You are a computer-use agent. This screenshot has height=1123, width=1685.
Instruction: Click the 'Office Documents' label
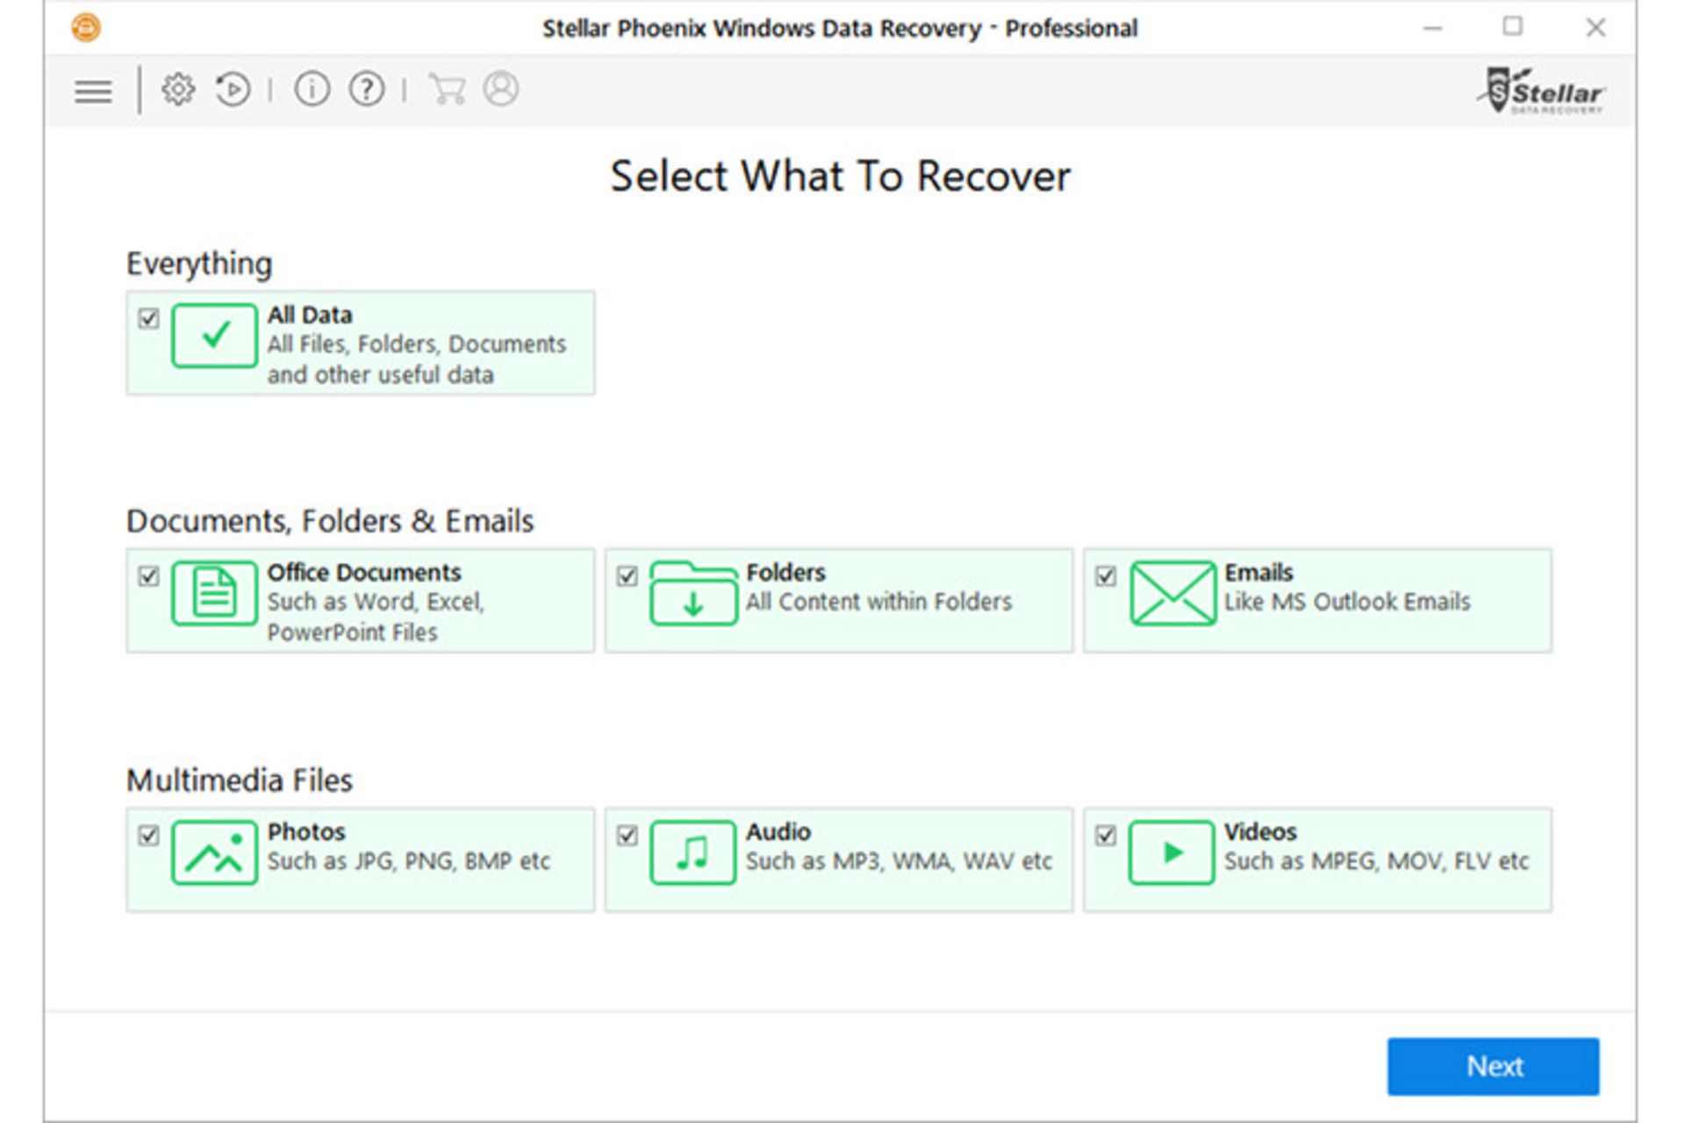coord(364,572)
